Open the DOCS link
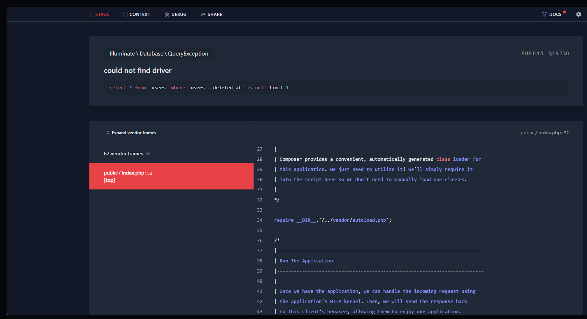This screenshot has height=319, width=587. pyautogui.click(x=552, y=15)
